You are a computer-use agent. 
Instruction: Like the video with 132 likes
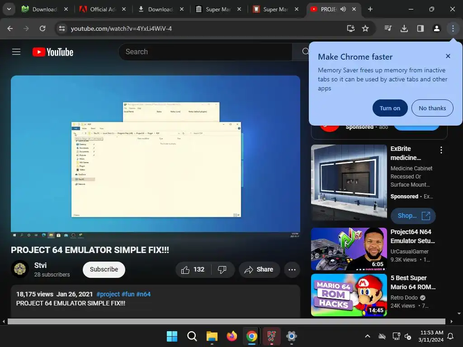(x=194, y=269)
